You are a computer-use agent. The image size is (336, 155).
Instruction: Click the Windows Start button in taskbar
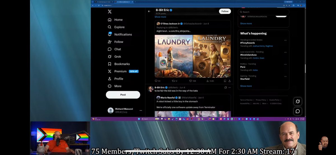click(x=139, y=119)
